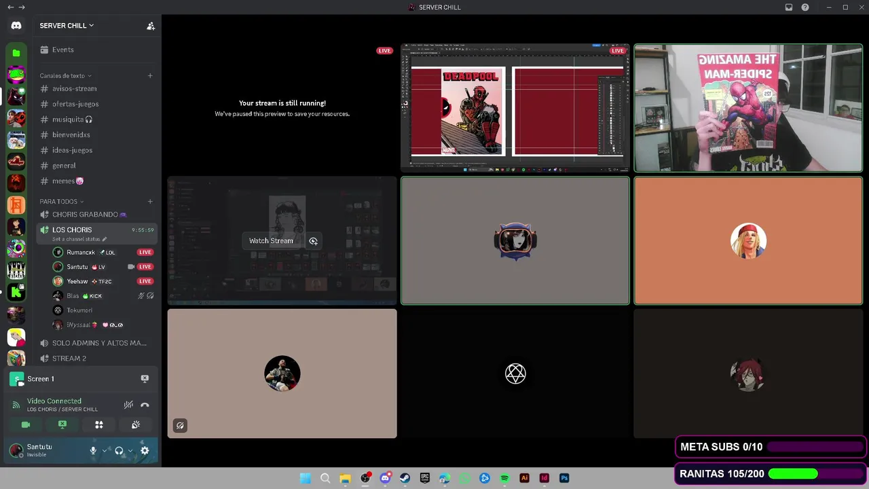Select the Deadpool Photoshop stream tile
This screenshot has height=489, width=869.
(x=515, y=107)
